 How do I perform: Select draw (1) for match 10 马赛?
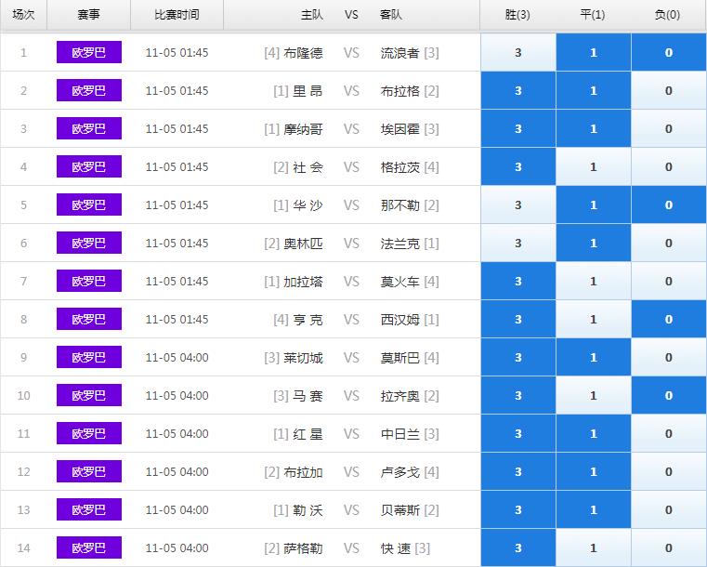594,396
